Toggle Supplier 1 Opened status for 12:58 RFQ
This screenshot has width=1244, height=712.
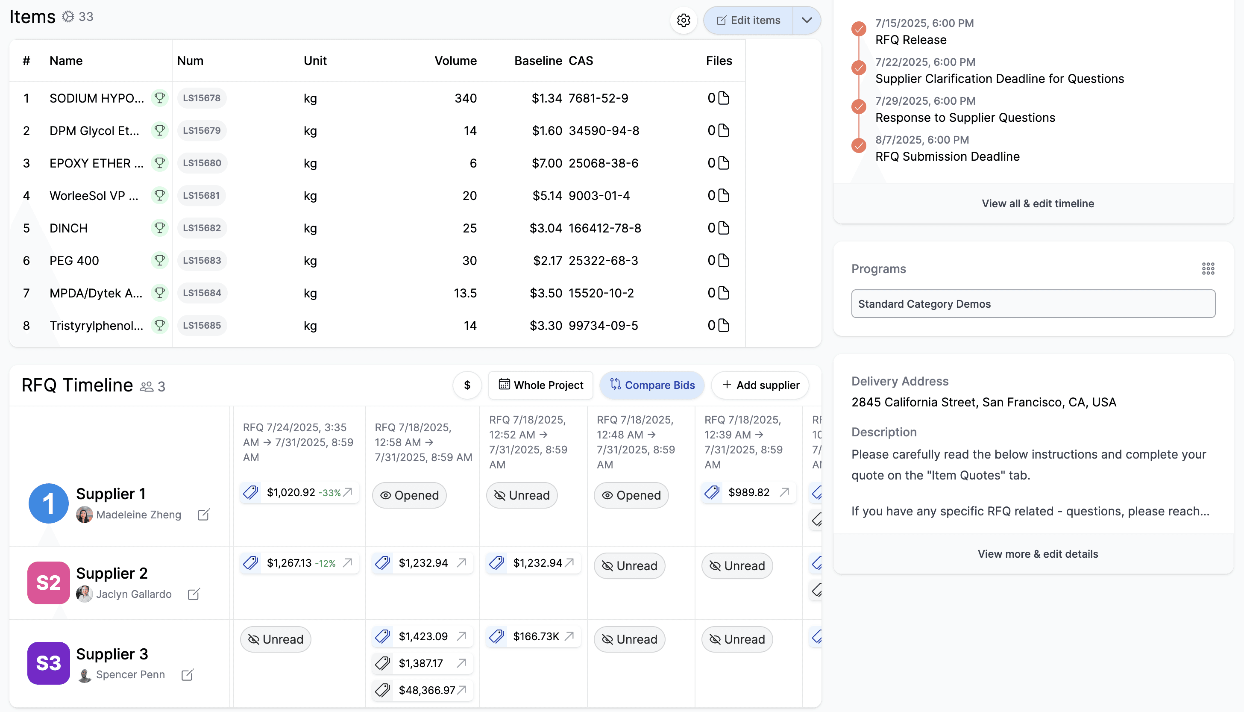click(409, 495)
